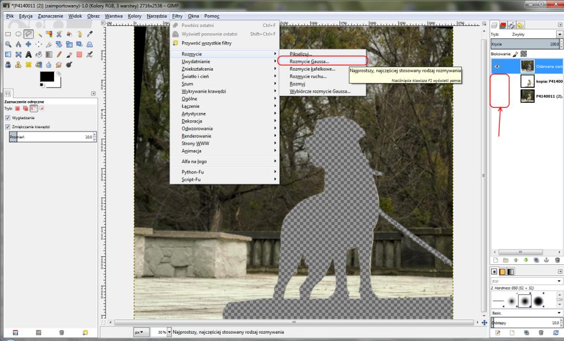The height and width of the screenshot is (341, 564).
Task: Uncheck the Wygładzanie checkbox
Action: point(7,117)
